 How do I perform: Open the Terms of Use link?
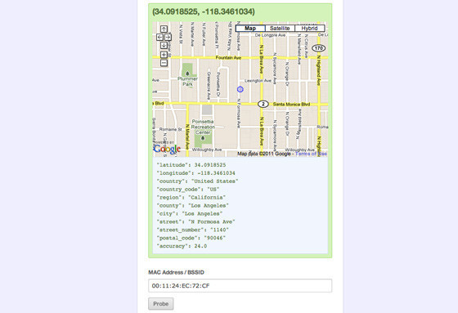tap(311, 154)
